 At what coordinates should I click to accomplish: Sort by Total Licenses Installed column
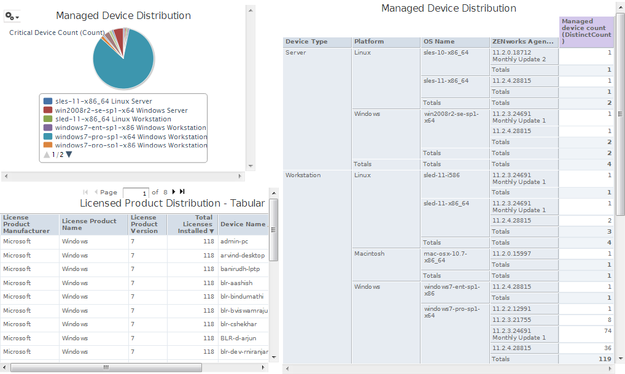(x=196, y=224)
